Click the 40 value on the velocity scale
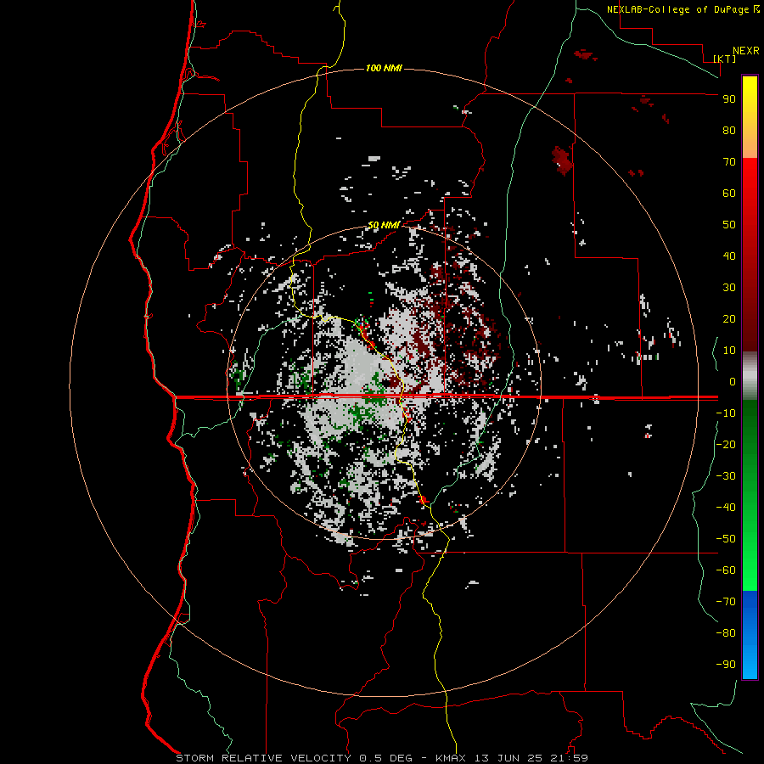This screenshot has width=764, height=764. 729,256
